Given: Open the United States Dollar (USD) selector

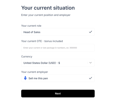Looking at the screenshot, I should [58, 63].
